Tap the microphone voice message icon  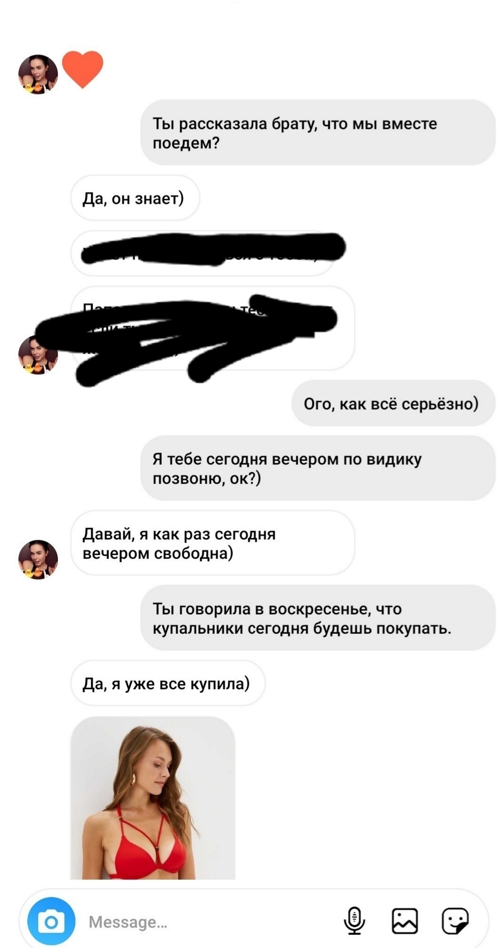point(354,921)
